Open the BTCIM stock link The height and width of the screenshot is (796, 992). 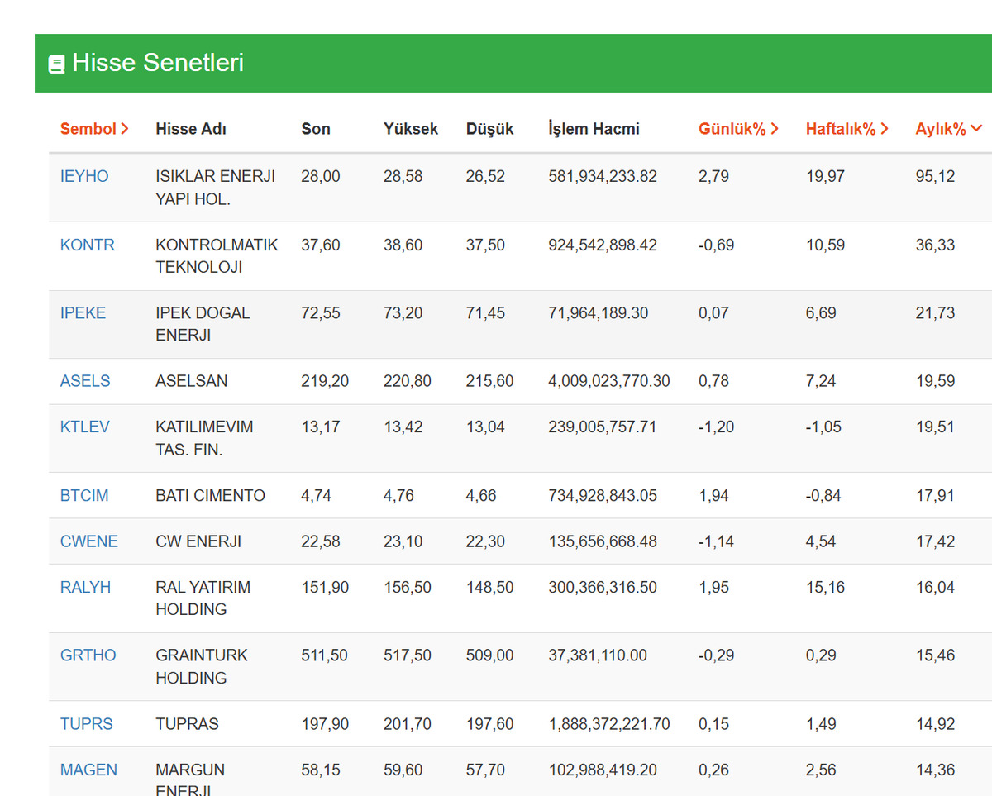tap(84, 496)
